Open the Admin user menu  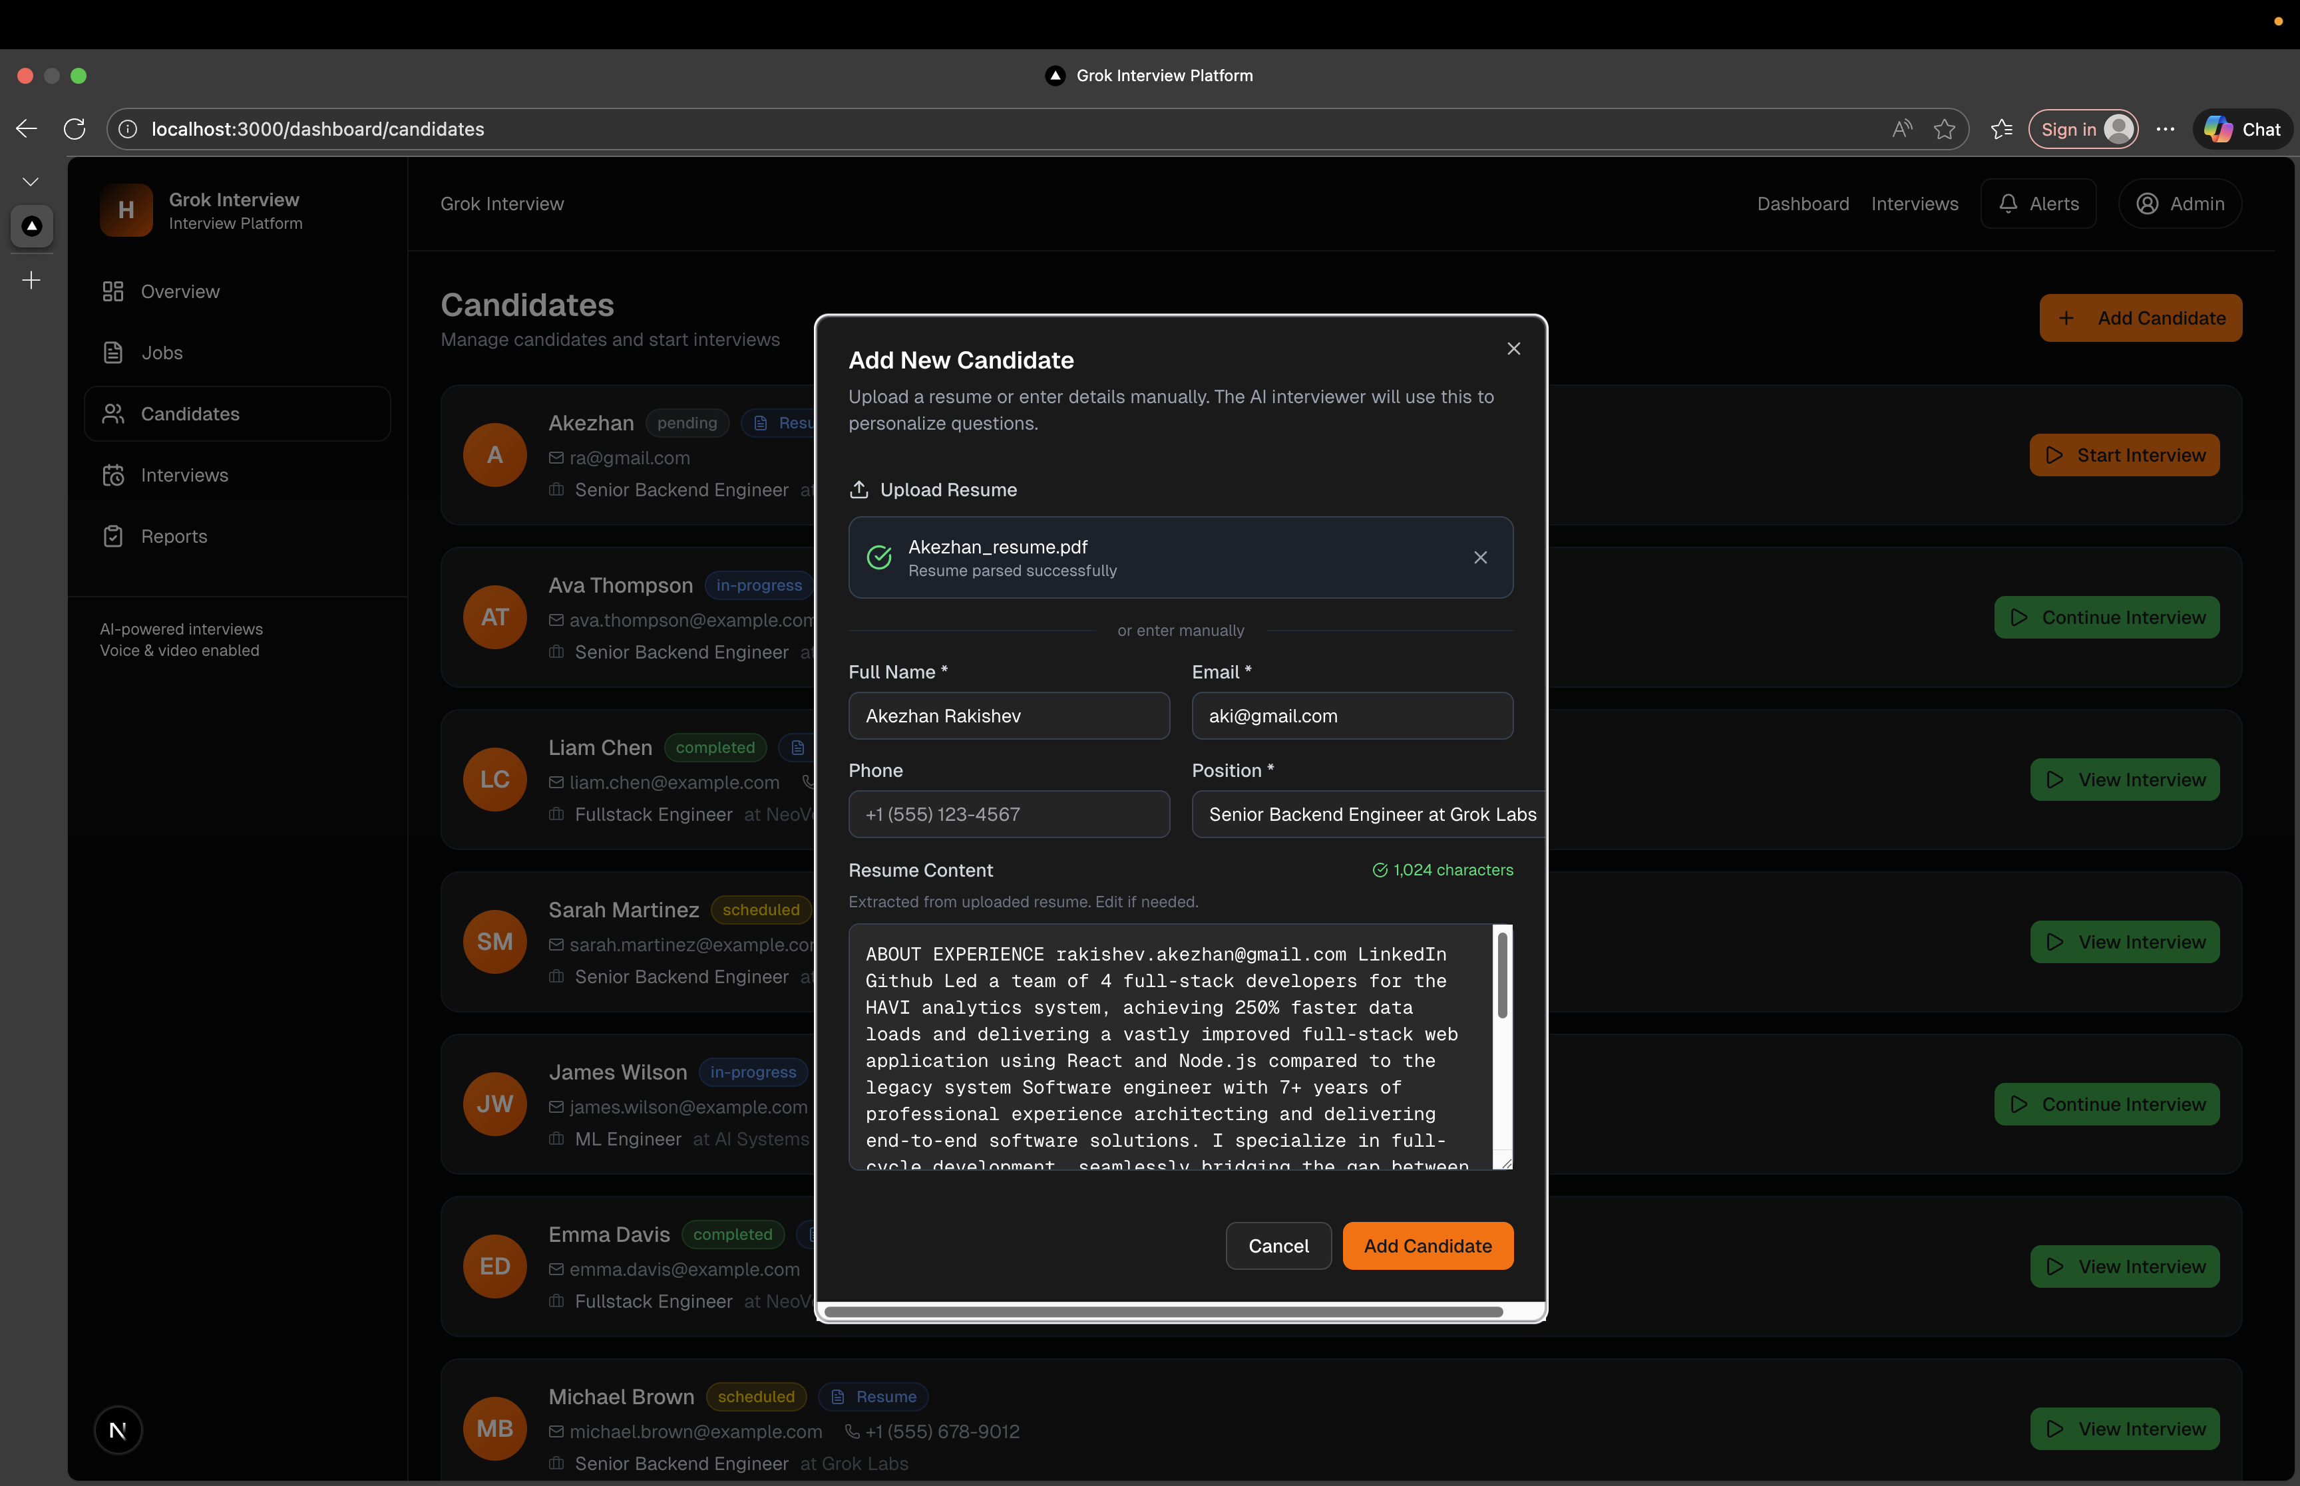click(2180, 204)
